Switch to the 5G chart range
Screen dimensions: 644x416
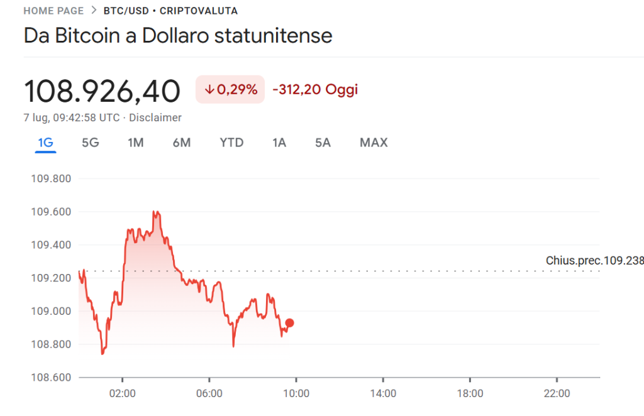tap(91, 143)
